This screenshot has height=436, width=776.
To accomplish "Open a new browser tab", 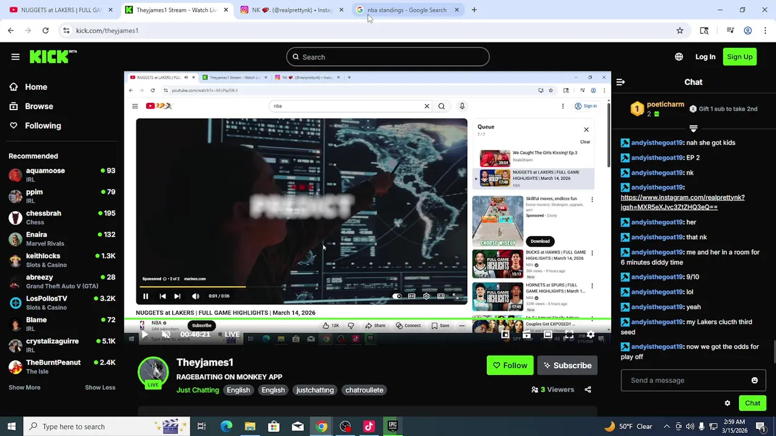I will [474, 10].
